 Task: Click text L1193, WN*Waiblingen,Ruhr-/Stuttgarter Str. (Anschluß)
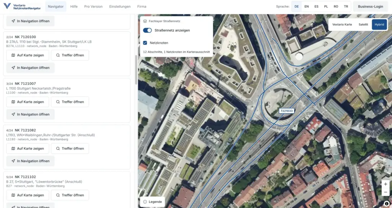51,135
